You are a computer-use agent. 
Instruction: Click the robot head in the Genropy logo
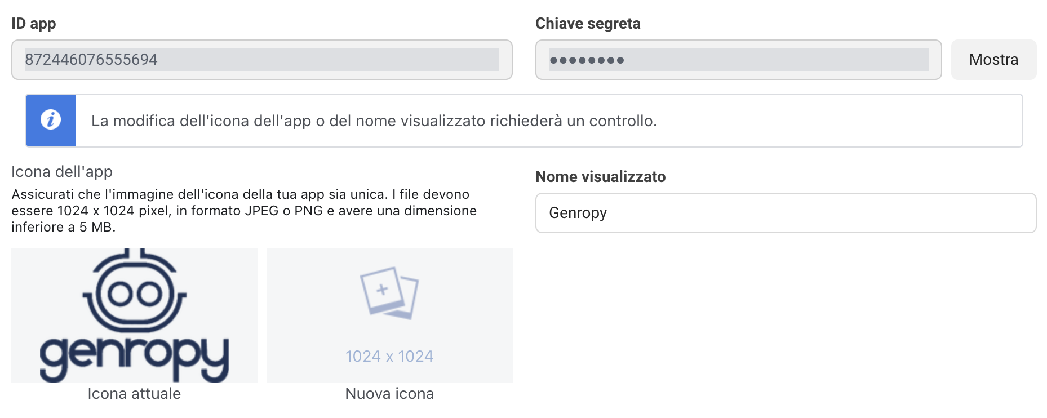click(x=134, y=291)
